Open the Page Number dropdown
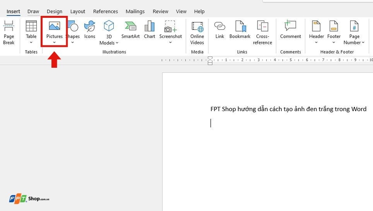The height and width of the screenshot is (211, 373). tap(363, 42)
